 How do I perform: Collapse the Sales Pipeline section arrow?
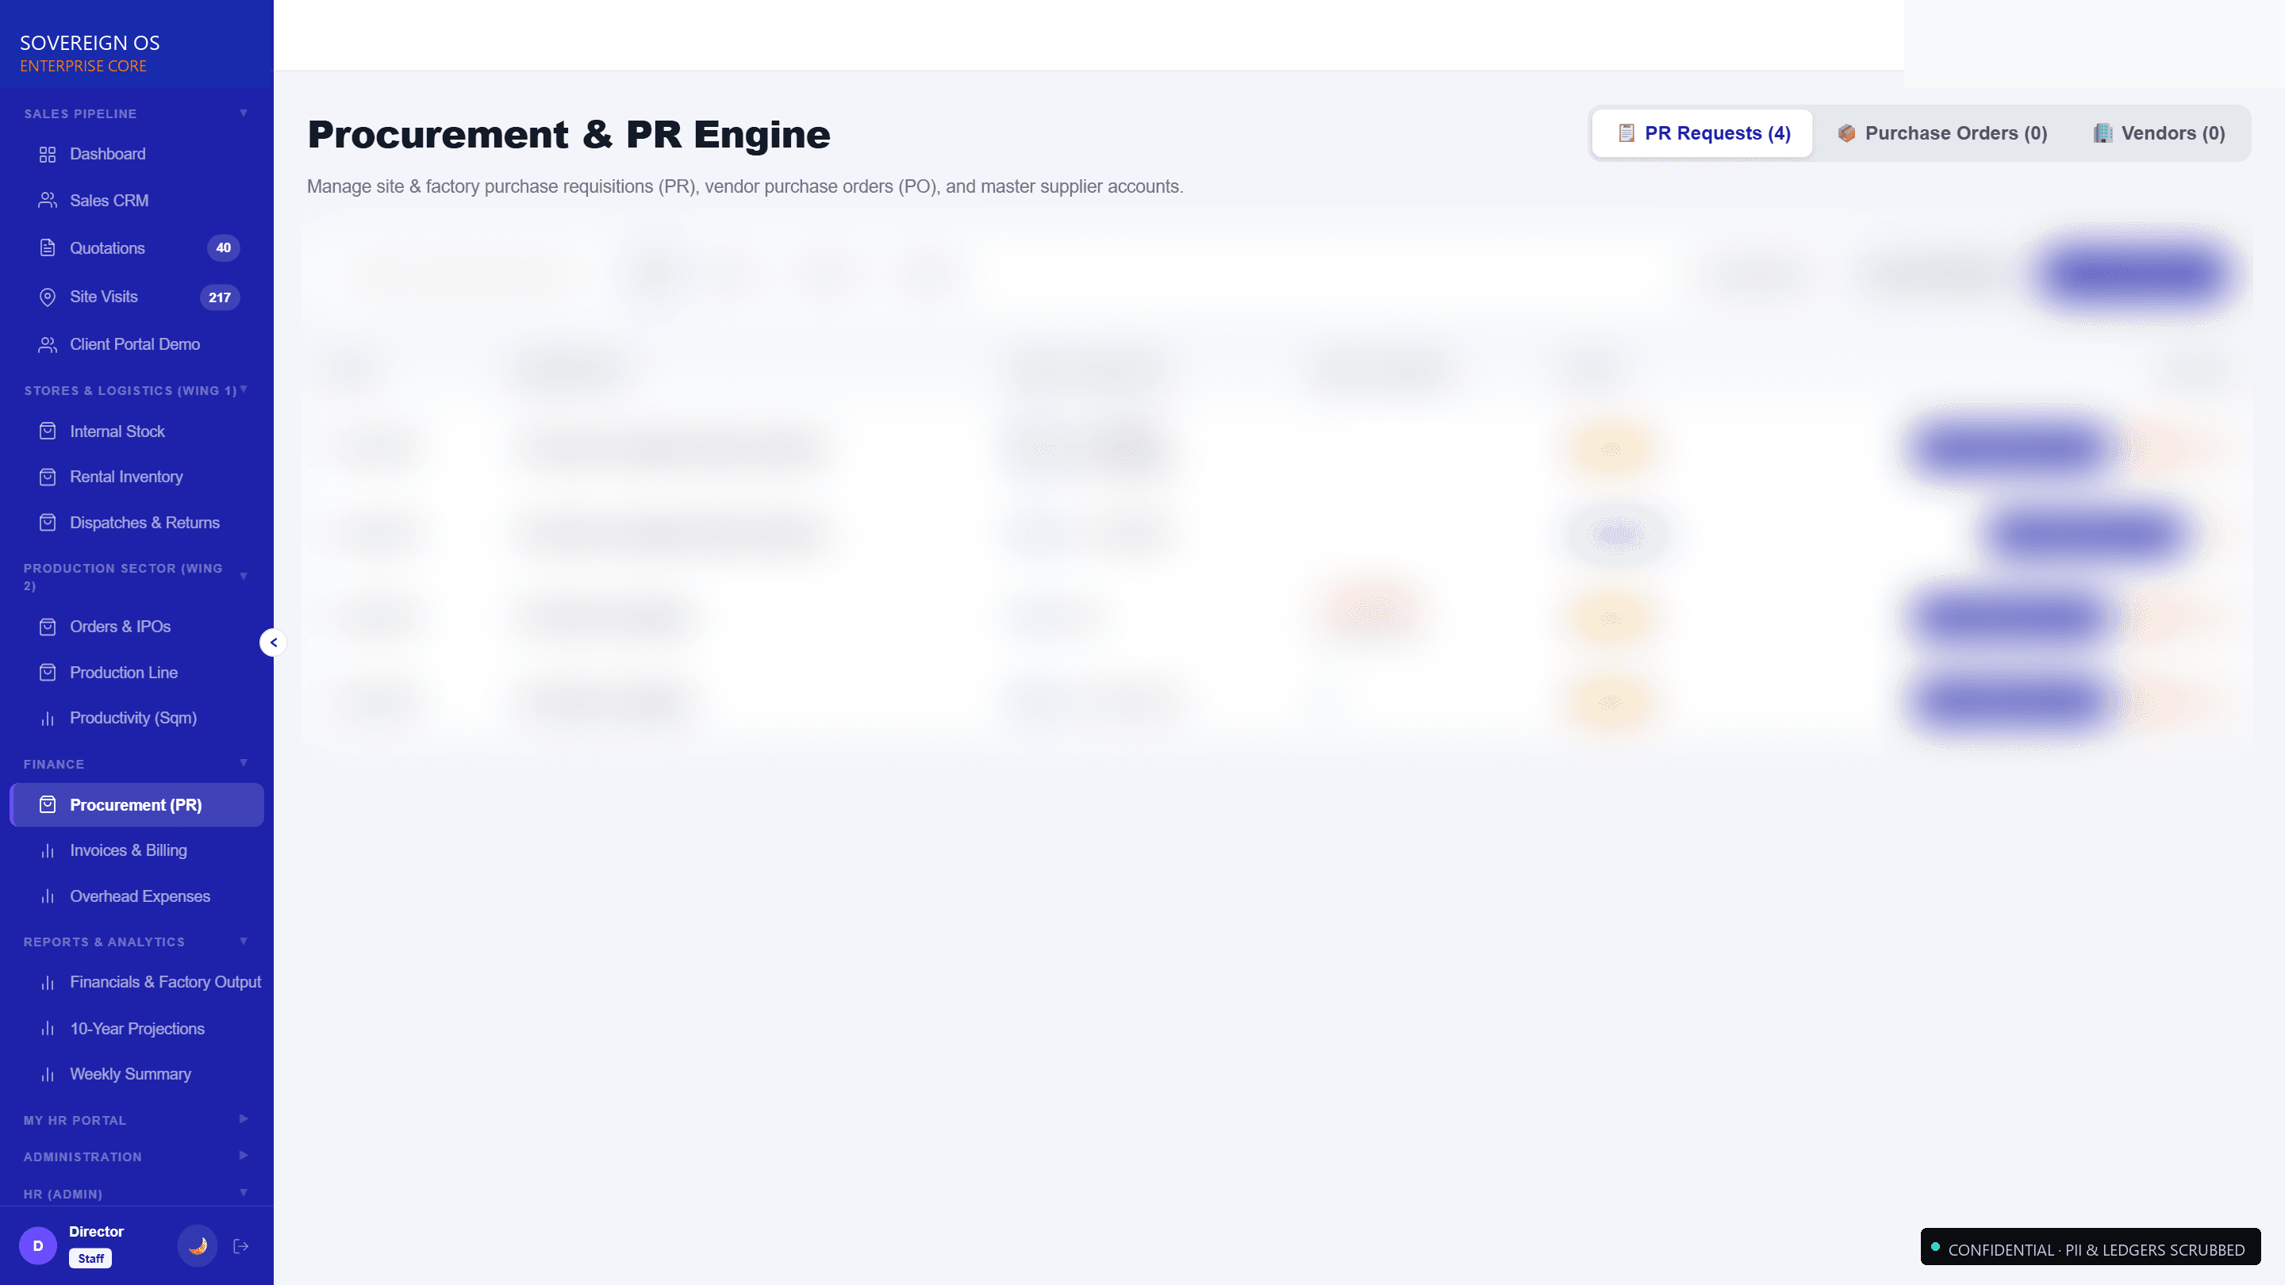click(243, 113)
